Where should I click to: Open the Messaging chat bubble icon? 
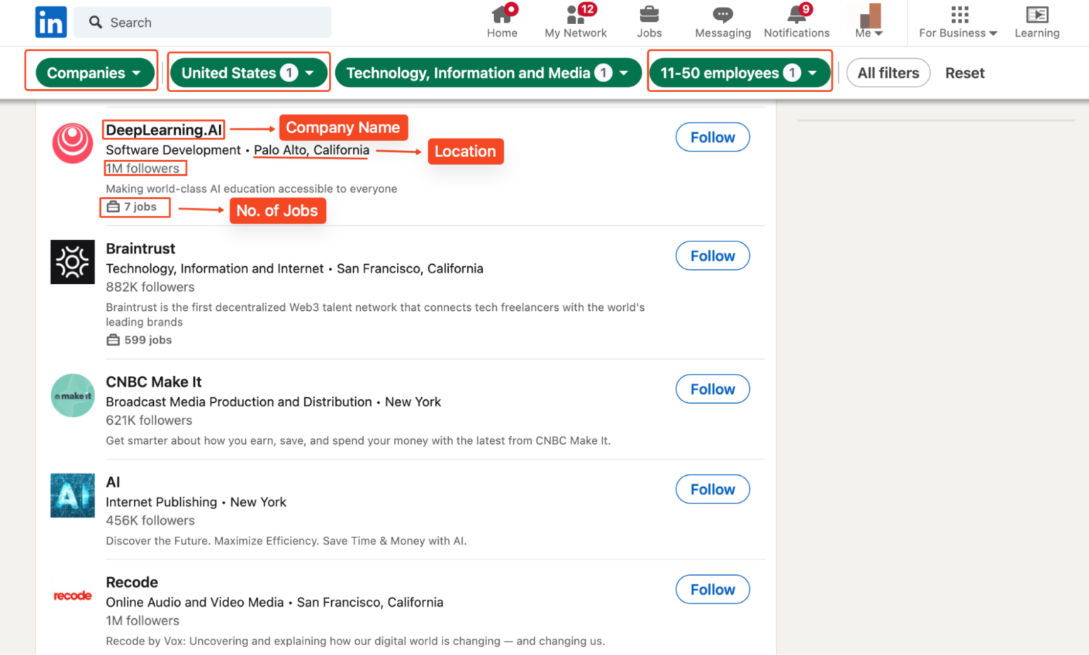pos(722,14)
